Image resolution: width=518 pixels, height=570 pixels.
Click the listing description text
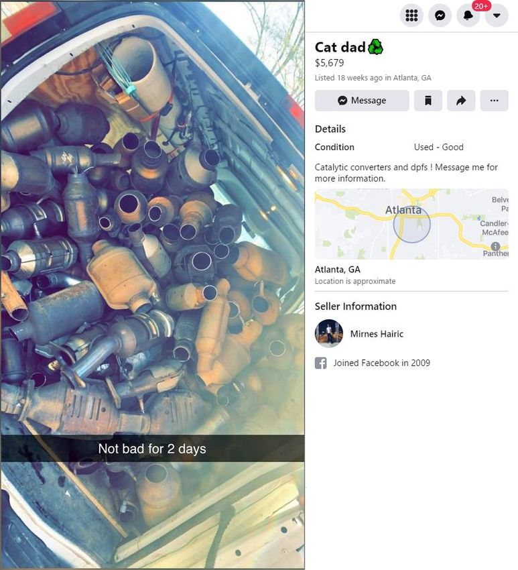pyautogui.click(x=406, y=172)
